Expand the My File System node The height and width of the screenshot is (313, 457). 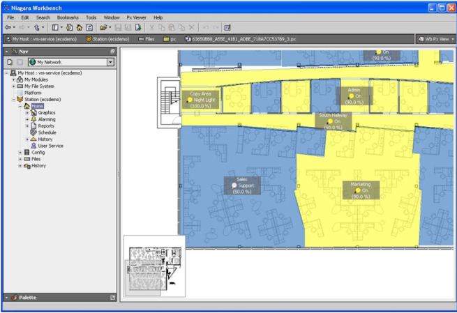[13, 86]
